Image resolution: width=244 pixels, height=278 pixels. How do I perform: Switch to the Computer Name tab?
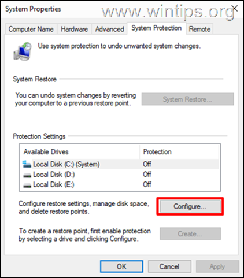click(31, 29)
